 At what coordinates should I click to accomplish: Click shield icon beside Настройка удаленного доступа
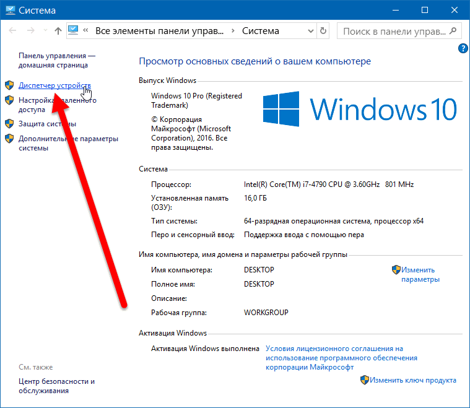coord(9,100)
